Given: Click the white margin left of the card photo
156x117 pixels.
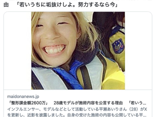Looking at the screenshot, I should [18, 51].
